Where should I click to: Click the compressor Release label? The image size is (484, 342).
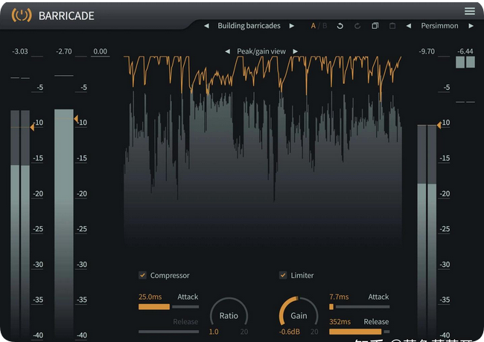(185, 322)
